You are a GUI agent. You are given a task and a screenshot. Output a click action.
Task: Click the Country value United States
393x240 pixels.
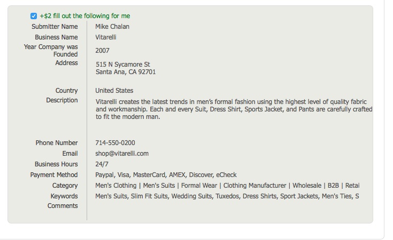click(114, 91)
